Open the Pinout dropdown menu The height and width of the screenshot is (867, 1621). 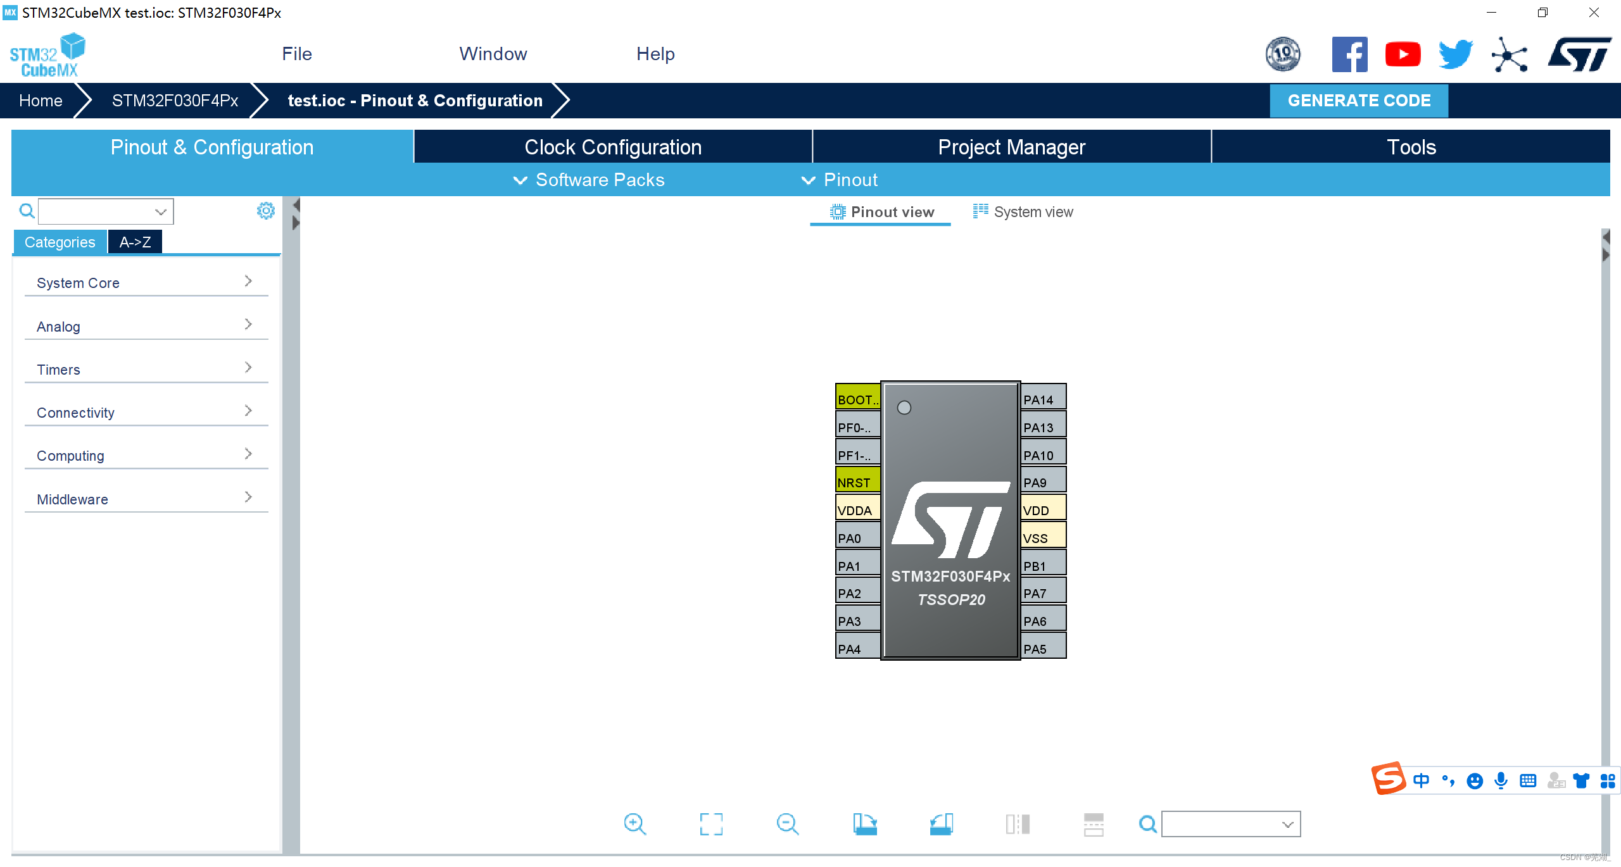(840, 180)
